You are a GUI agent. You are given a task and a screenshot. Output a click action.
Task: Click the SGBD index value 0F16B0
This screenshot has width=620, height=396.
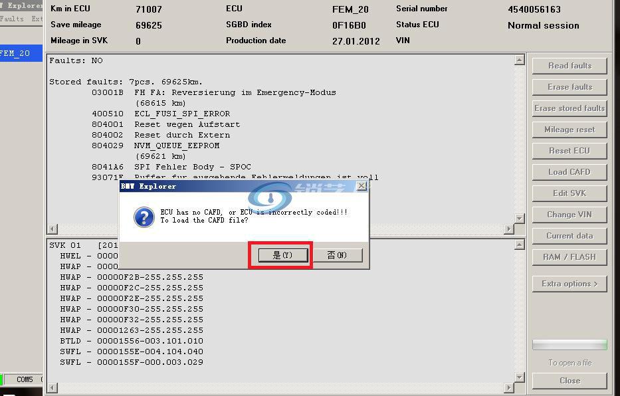tap(349, 25)
